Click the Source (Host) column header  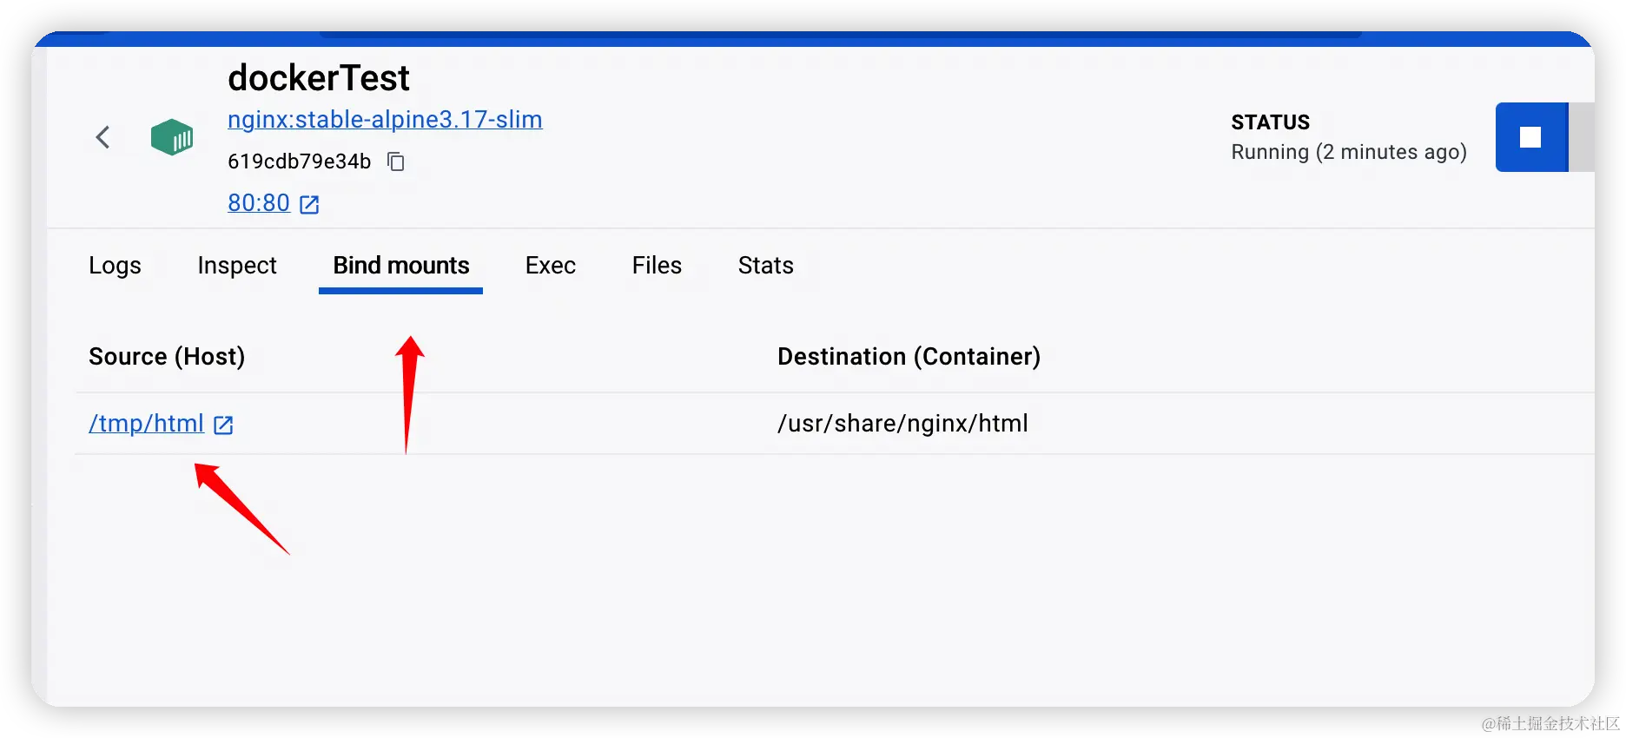click(167, 357)
